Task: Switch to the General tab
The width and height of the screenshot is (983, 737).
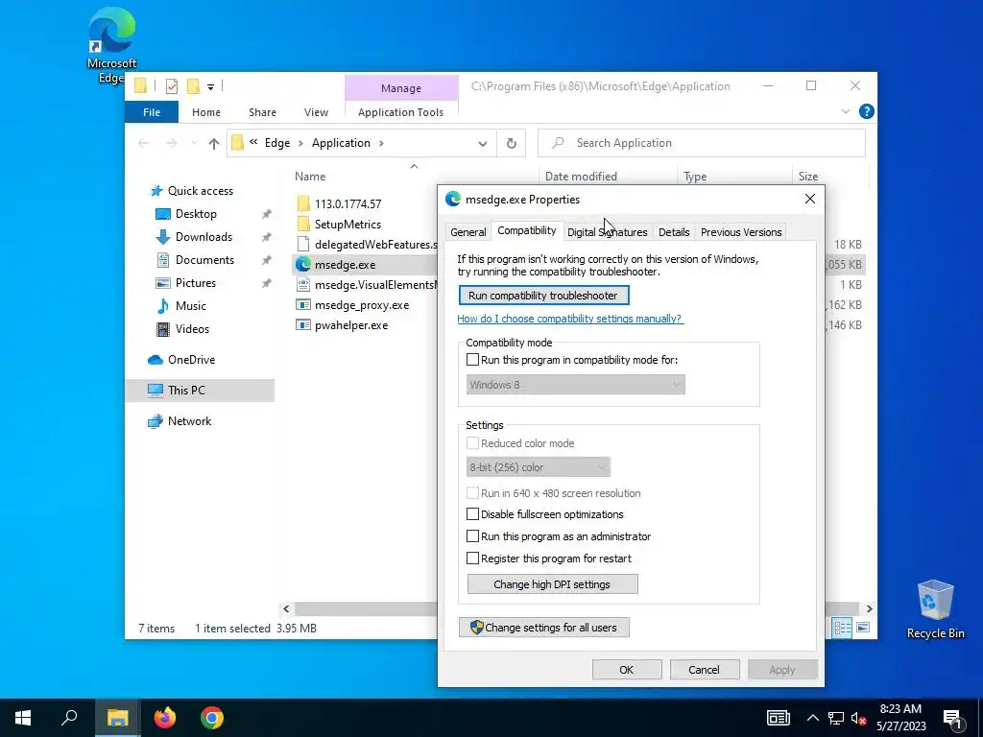Action: pos(468,232)
